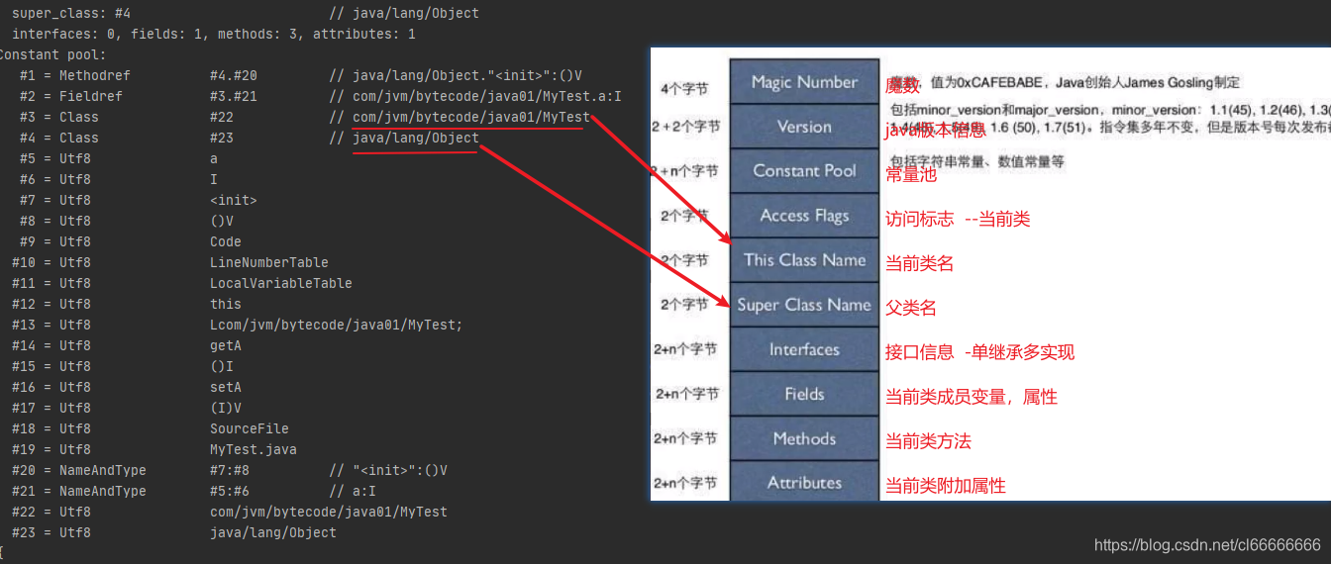The image size is (1331, 564).
Task: Click the '(I)V' value on row #17
Action: click(x=226, y=408)
